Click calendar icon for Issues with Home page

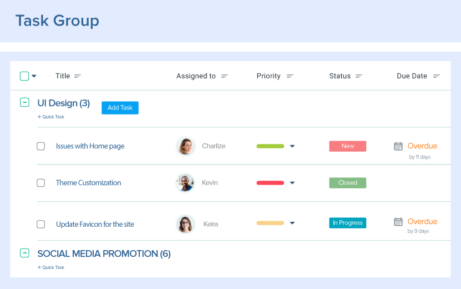pyautogui.click(x=398, y=146)
